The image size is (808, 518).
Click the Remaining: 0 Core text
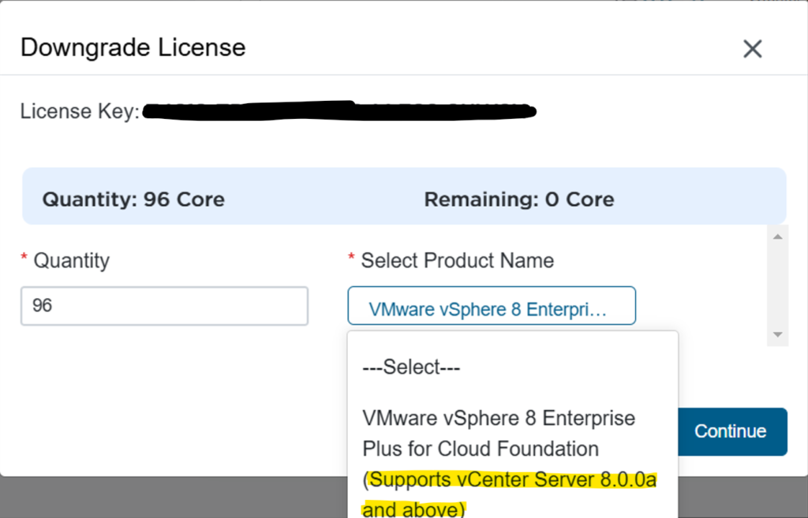518,199
